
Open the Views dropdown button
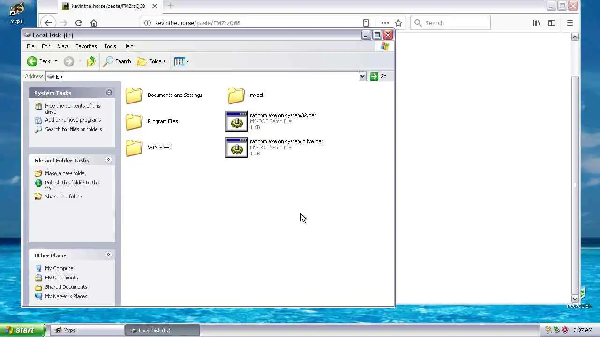tap(182, 61)
